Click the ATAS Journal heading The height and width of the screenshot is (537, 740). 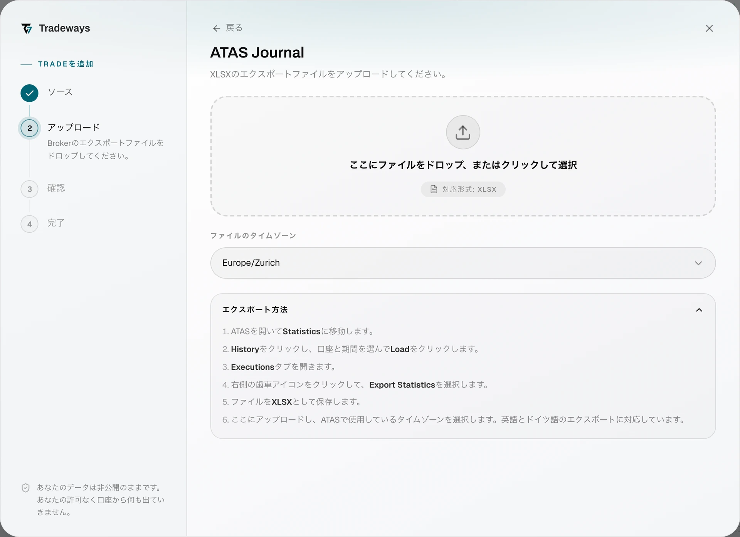[257, 53]
